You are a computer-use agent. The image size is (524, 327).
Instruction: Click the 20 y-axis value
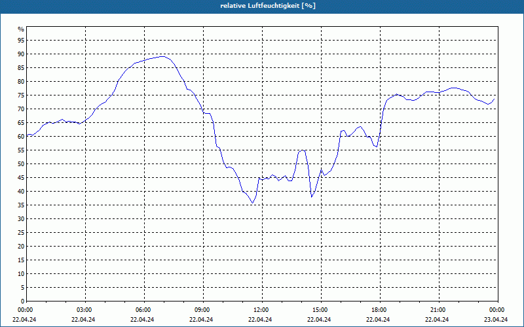point(21,247)
